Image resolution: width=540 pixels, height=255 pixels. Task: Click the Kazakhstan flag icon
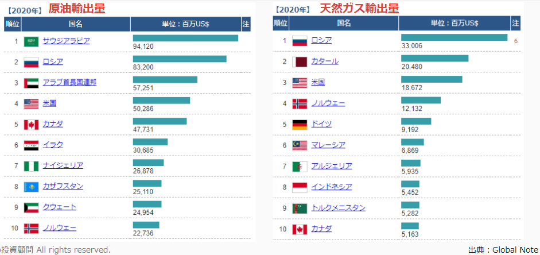[x=31, y=187]
